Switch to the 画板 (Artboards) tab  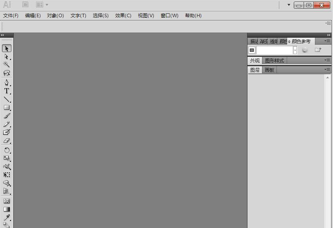[269, 70]
